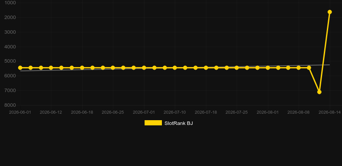Click the 2026-08-08 axis date label
The height and width of the screenshot is (166, 342).
pos(299,112)
